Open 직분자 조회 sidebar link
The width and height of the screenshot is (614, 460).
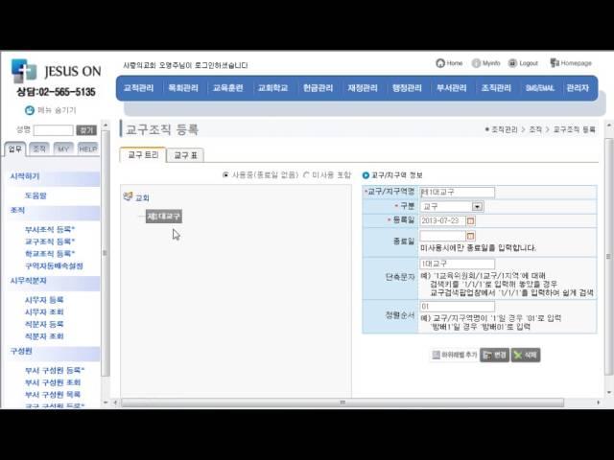point(44,336)
